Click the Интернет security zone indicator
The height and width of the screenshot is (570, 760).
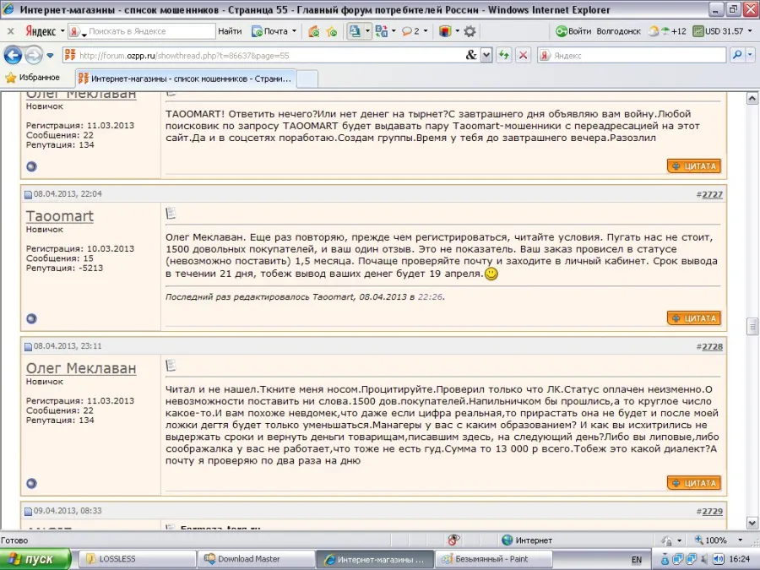pos(527,540)
